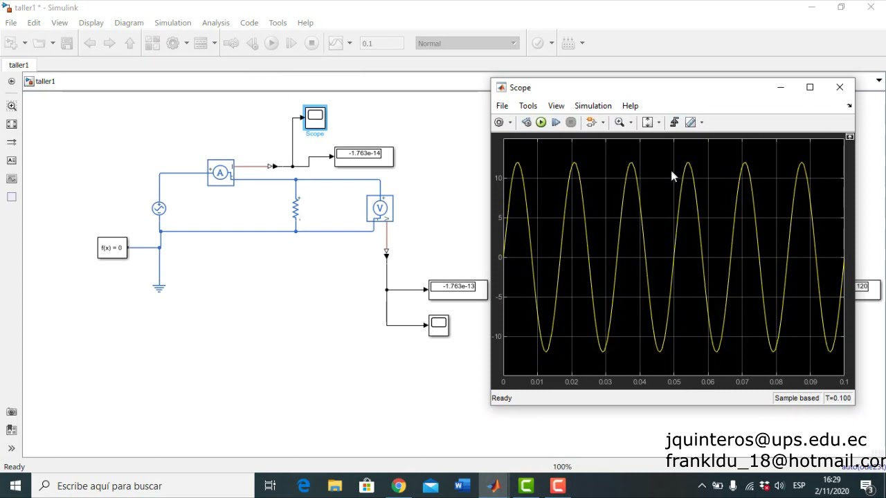Click Back arrow in Simulink toolbar
This screenshot has height=498, width=886.
coord(90,44)
